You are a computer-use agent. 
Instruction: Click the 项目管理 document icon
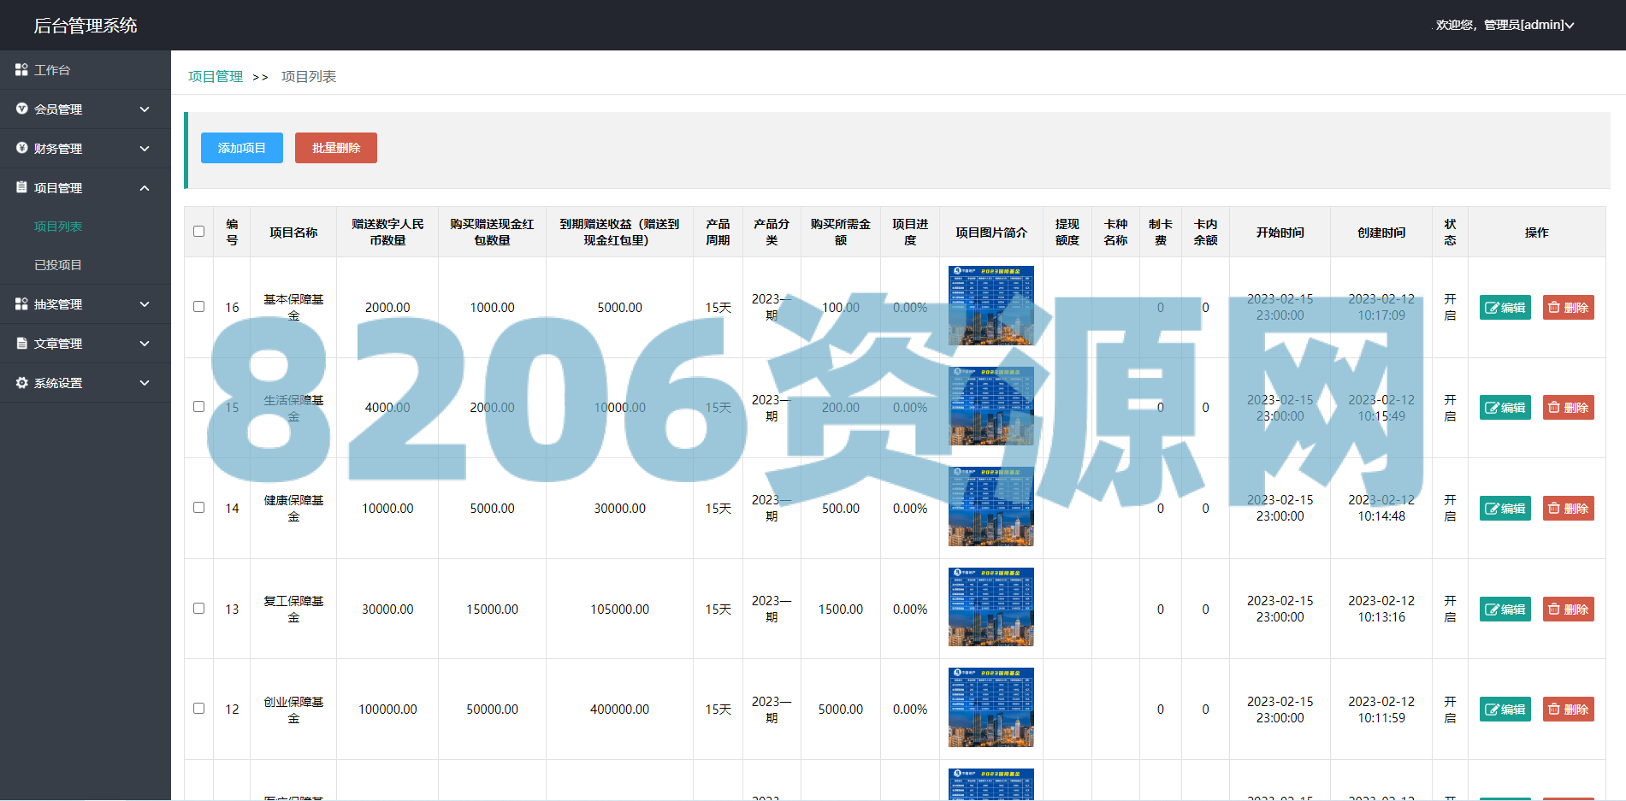[x=21, y=187]
